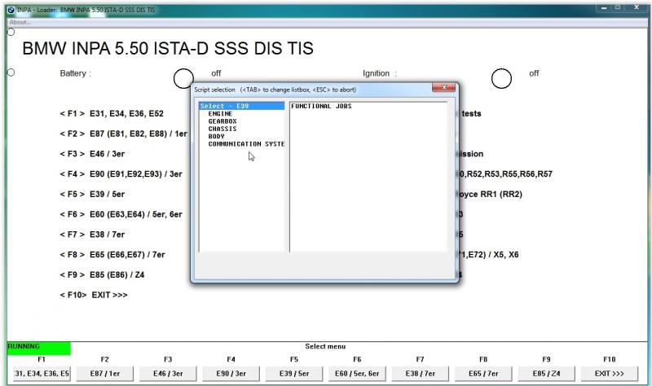
Task: Select CHASSIS in script list
Action: [222, 129]
